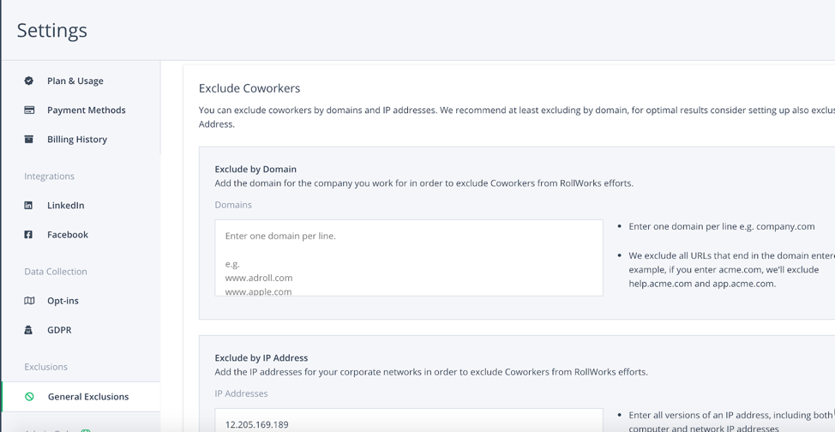The image size is (835, 432).
Task: Click the Payment Methods card icon
Action: point(29,111)
